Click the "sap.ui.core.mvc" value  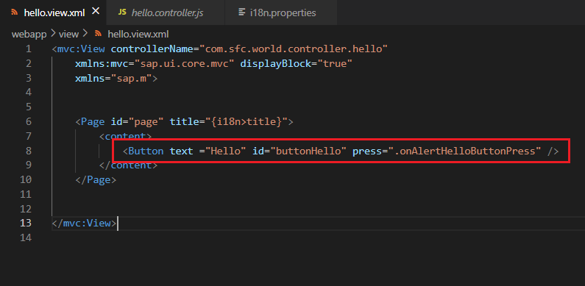click(x=184, y=63)
